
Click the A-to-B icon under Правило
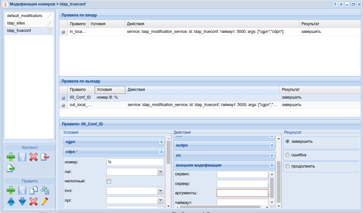[45, 190]
